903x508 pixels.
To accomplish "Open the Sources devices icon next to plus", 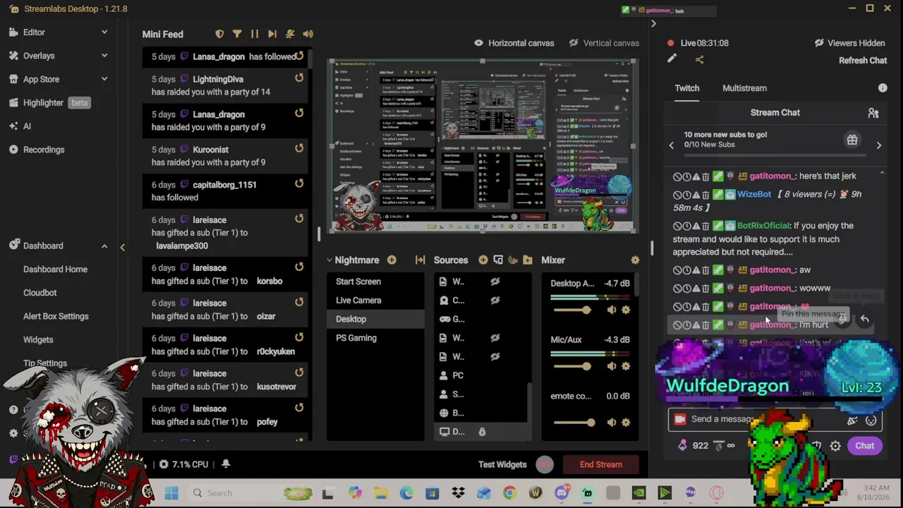I will tap(498, 260).
